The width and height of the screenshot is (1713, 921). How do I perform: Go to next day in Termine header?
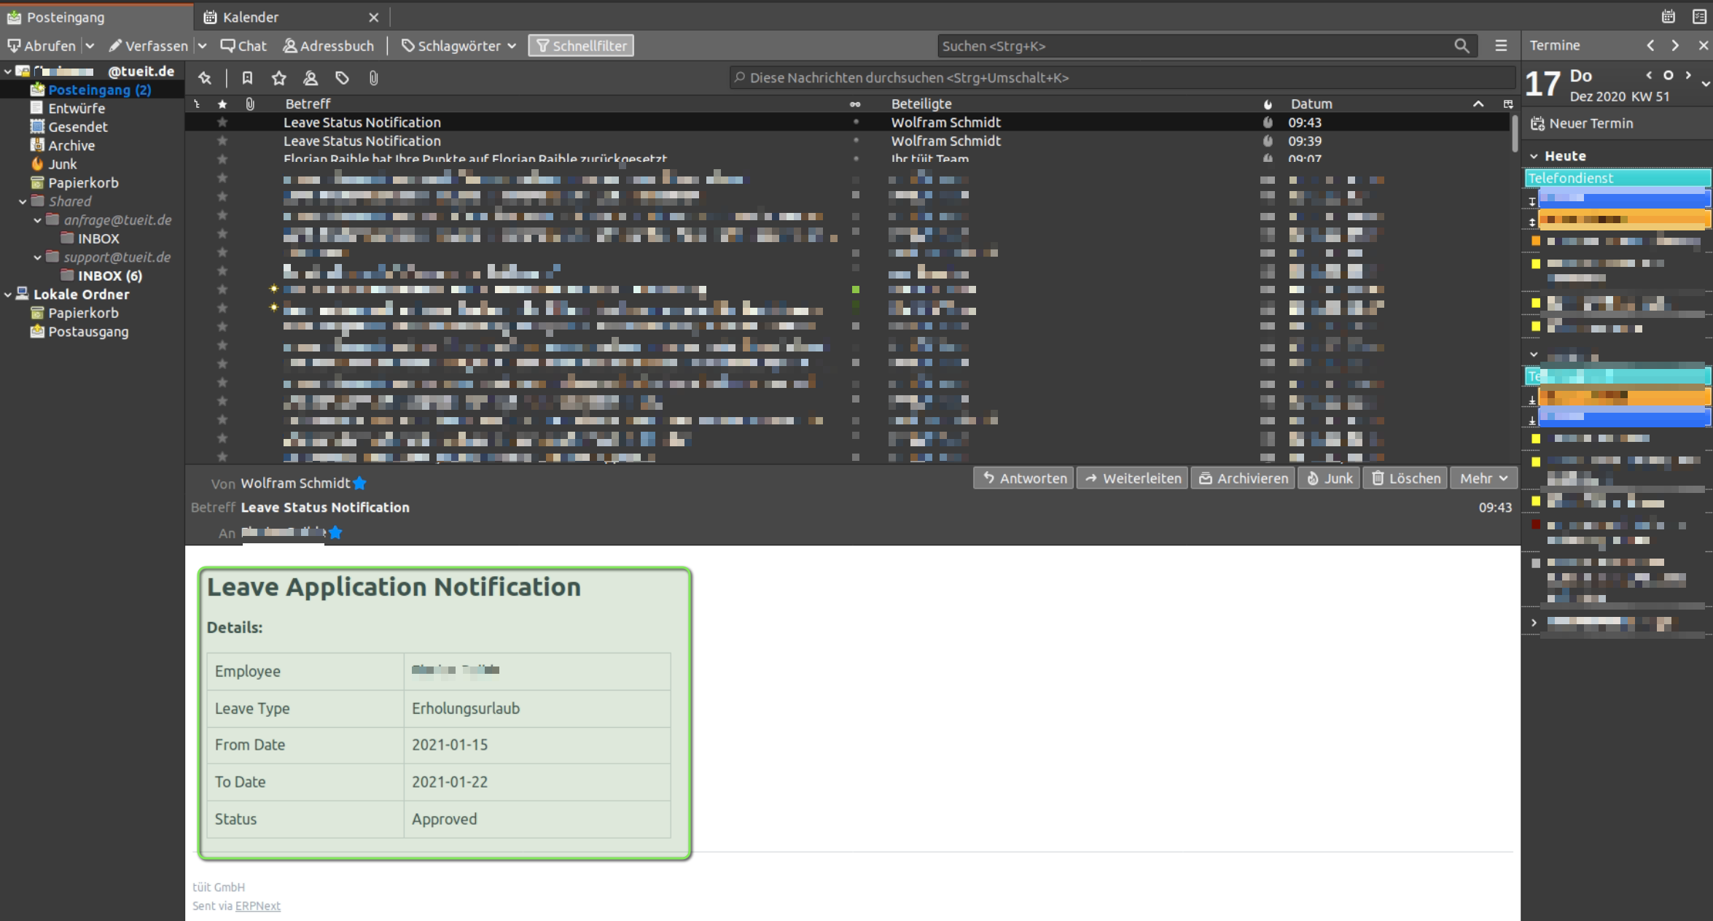click(1675, 45)
